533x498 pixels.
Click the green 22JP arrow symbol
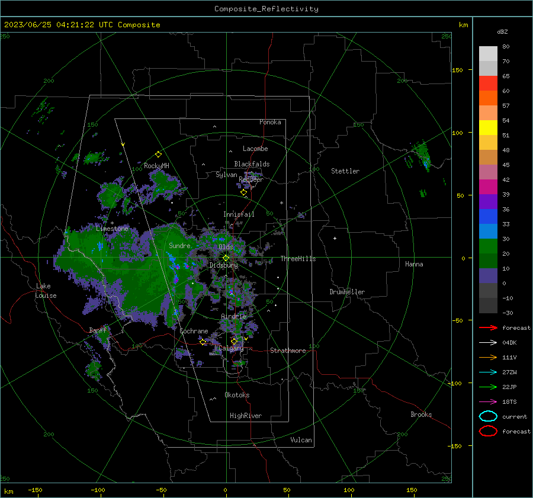pos(488,387)
